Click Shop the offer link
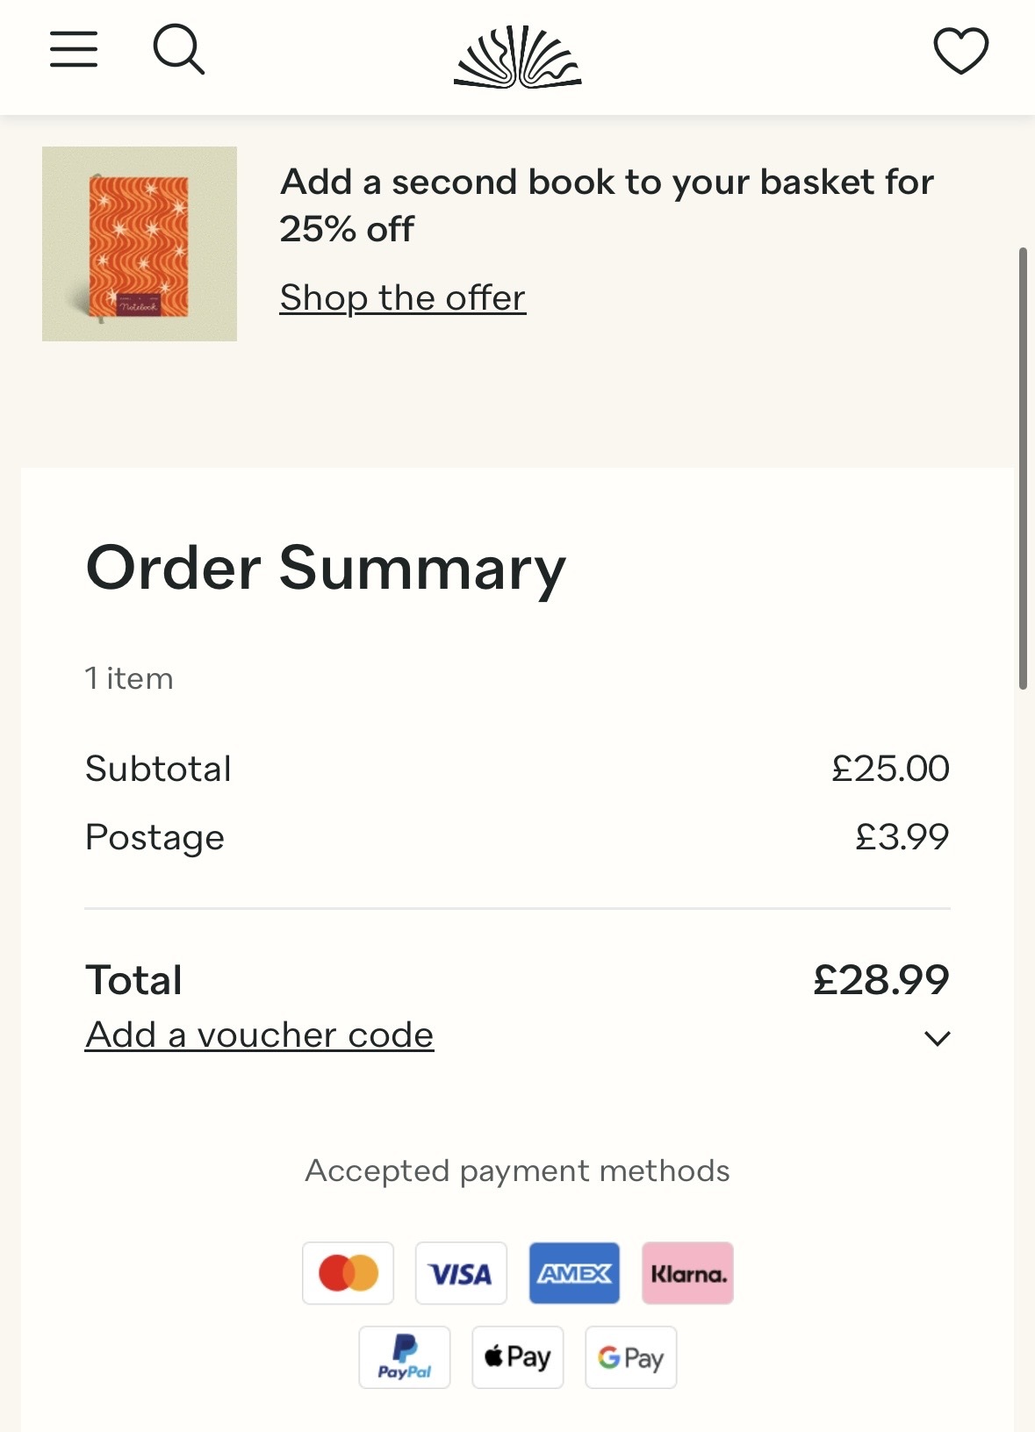 point(403,298)
